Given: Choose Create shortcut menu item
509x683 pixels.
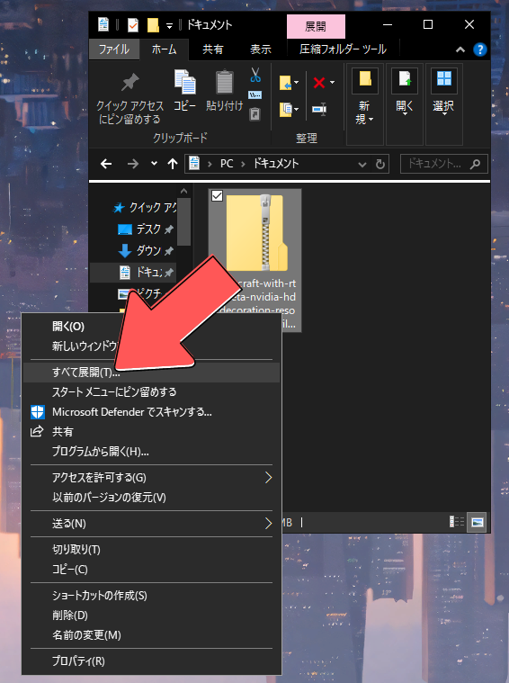Looking at the screenshot, I should pyautogui.click(x=151, y=596).
